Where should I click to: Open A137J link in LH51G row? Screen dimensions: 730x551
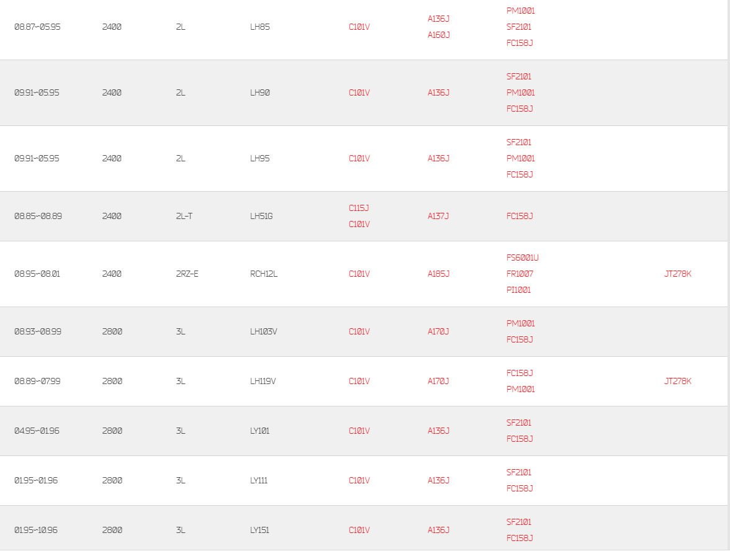point(438,217)
